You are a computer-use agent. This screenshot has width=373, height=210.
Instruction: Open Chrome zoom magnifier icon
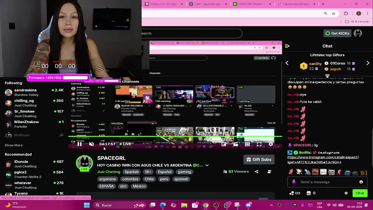pos(326,13)
